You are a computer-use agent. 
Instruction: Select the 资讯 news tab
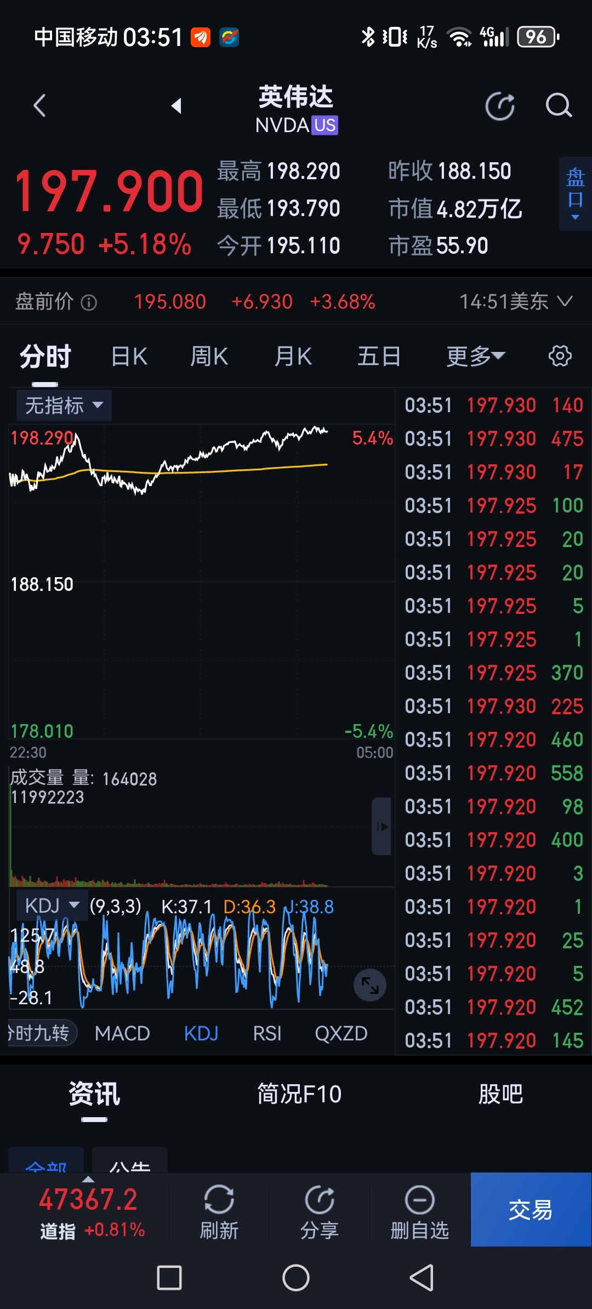tap(94, 1094)
